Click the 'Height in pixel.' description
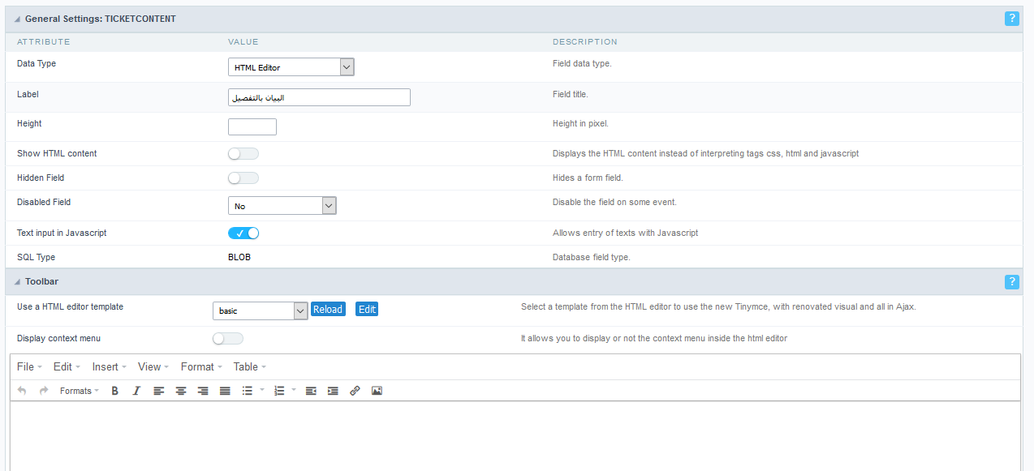 (580, 123)
